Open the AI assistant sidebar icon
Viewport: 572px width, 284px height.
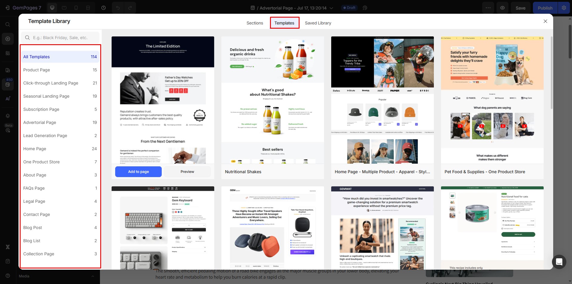(x=8, y=99)
